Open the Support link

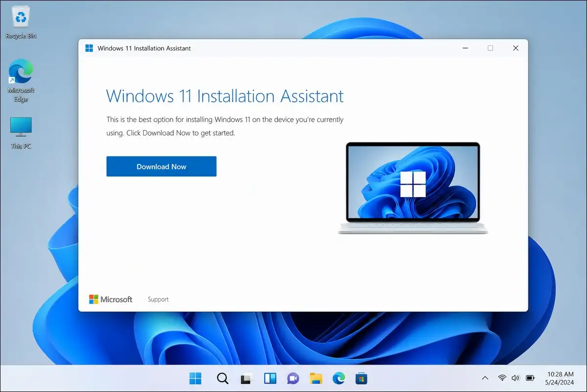click(158, 299)
